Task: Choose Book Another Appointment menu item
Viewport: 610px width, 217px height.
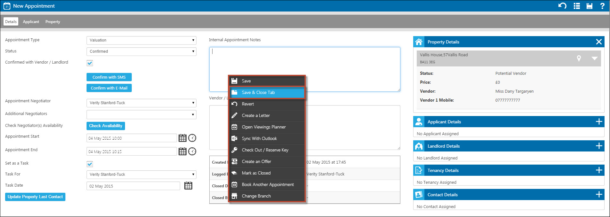Action: coord(267,184)
